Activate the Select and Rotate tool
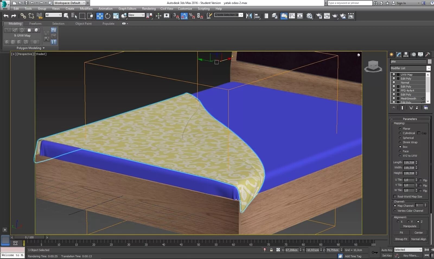The image size is (434, 259). pyautogui.click(x=108, y=16)
